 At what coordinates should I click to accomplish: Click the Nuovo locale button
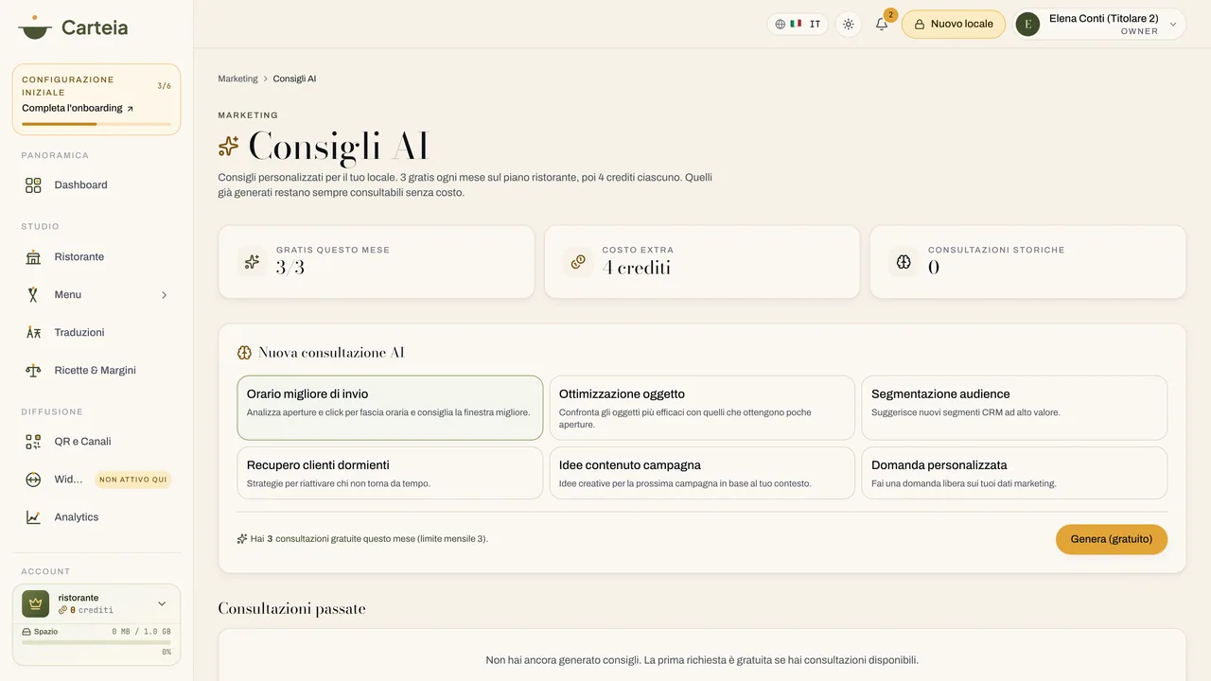click(954, 25)
